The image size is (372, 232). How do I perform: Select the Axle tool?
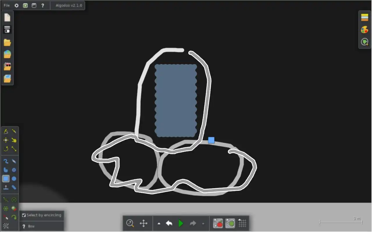click(6, 208)
